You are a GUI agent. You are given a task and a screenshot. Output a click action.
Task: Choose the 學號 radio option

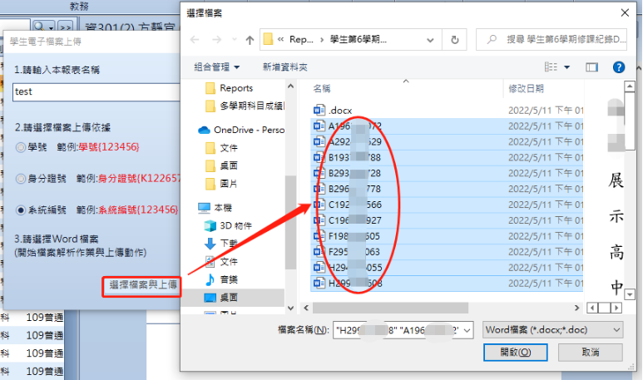point(21,147)
